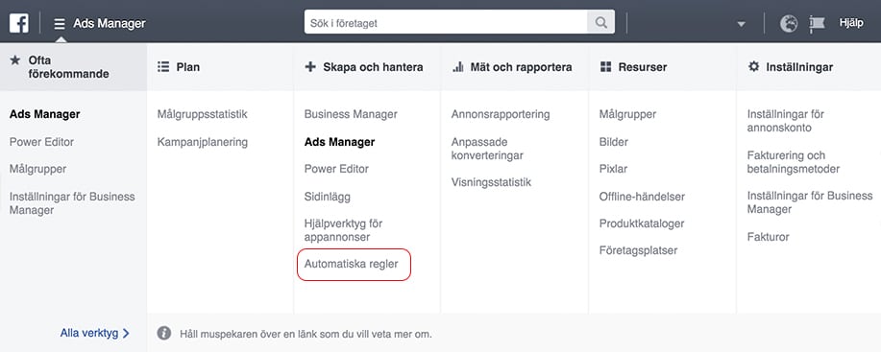This screenshot has height=352, width=881.
Task: Open Företagsplatser
Action: [x=638, y=250]
